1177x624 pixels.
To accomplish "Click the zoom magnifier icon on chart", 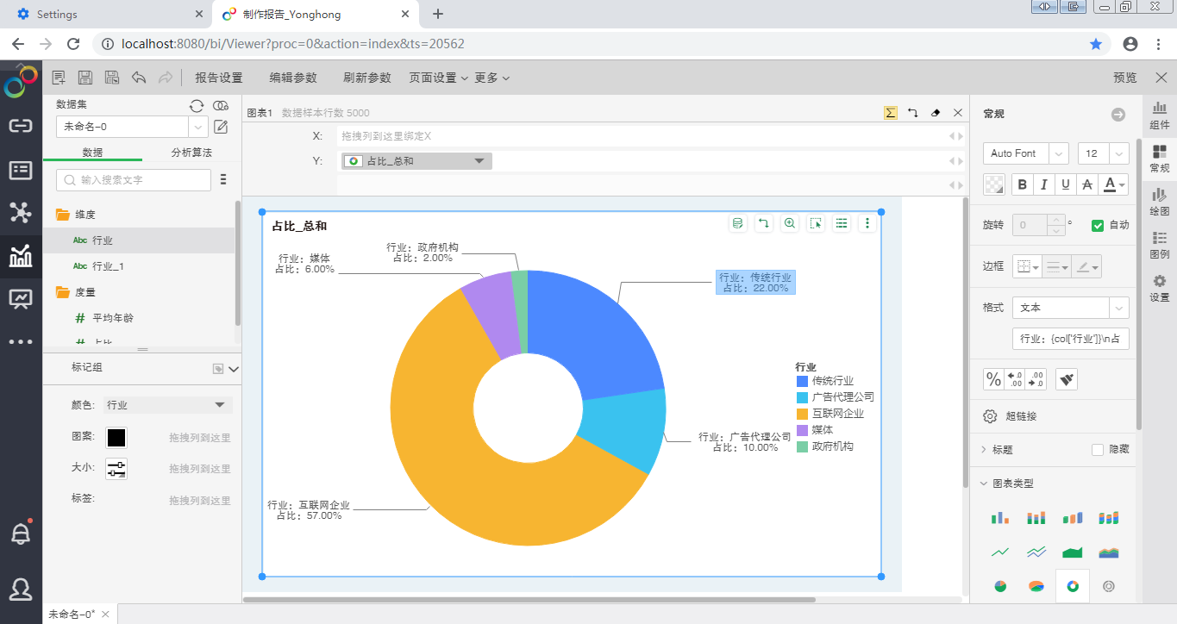I will coord(789,223).
